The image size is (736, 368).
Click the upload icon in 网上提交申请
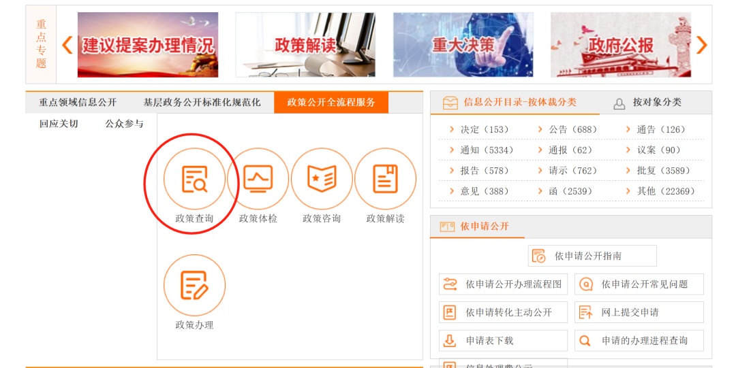[585, 312]
